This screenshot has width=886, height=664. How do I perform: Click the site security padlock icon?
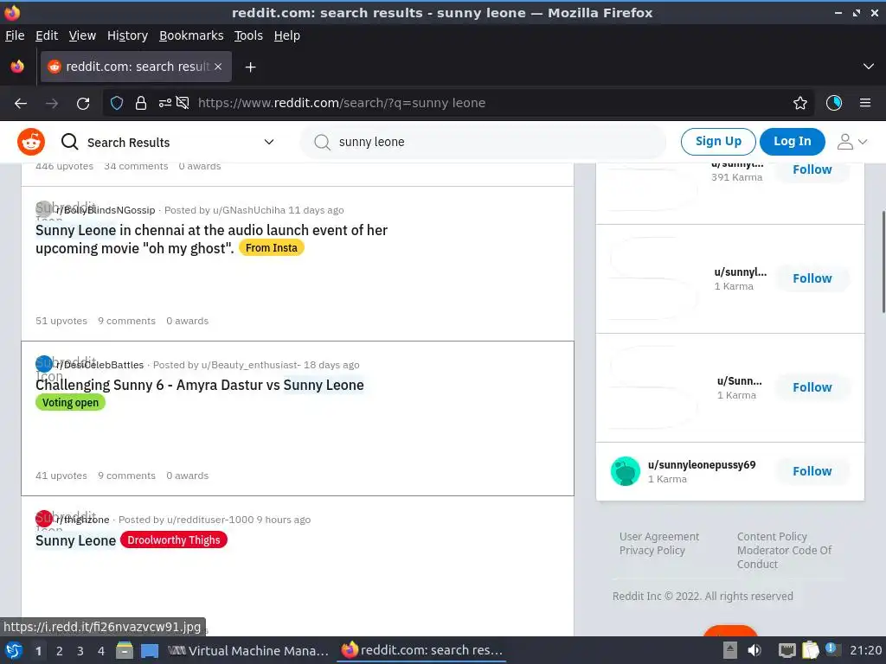tap(141, 103)
